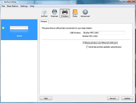The height and width of the screenshot is (103, 136).
Task: Enable Advertise printers globally using Bonjour
Action: (87, 47)
